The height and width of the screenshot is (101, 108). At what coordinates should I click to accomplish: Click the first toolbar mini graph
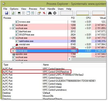[67, 13]
